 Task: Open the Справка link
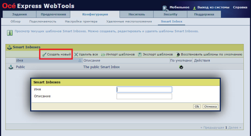coord(240,7)
